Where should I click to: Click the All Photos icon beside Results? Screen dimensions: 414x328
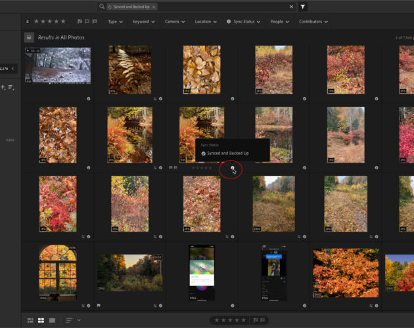(x=29, y=37)
